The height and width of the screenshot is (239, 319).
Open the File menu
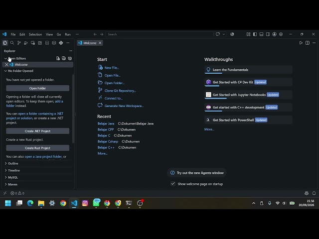(13, 34)
